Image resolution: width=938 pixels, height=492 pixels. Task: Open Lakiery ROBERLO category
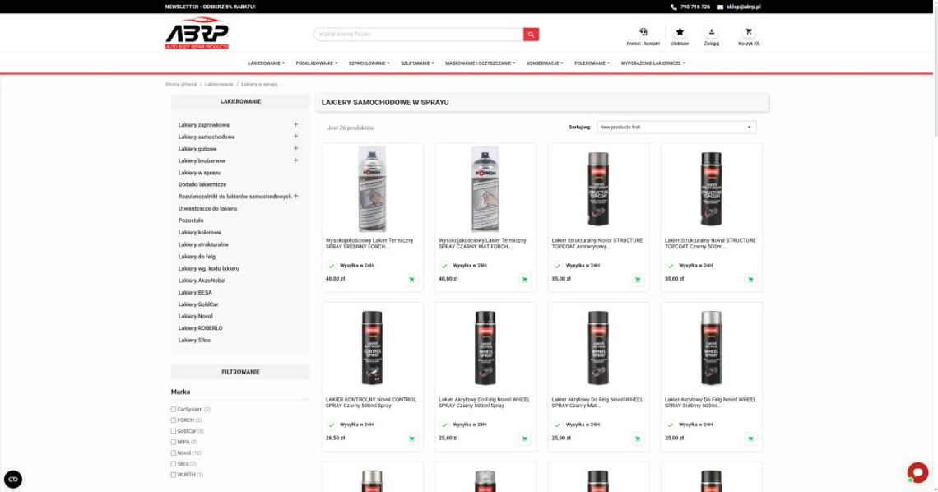[x=201, y=328]
